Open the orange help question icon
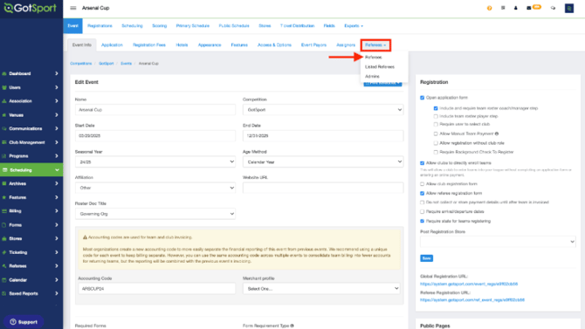 click(x=490, y=8)
